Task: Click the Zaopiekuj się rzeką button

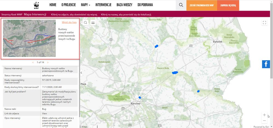Action: pos(228,5)
